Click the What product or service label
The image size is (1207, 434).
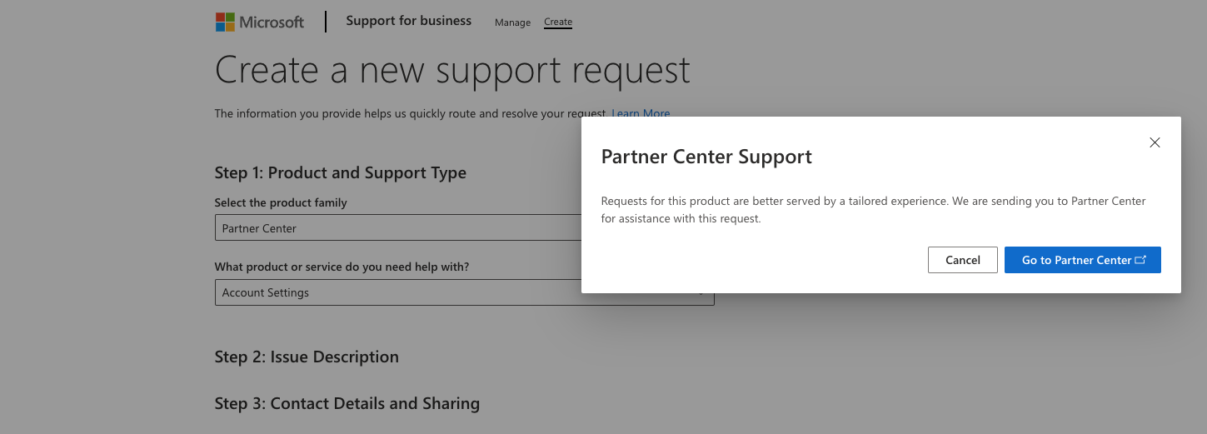tap(342, 267)
